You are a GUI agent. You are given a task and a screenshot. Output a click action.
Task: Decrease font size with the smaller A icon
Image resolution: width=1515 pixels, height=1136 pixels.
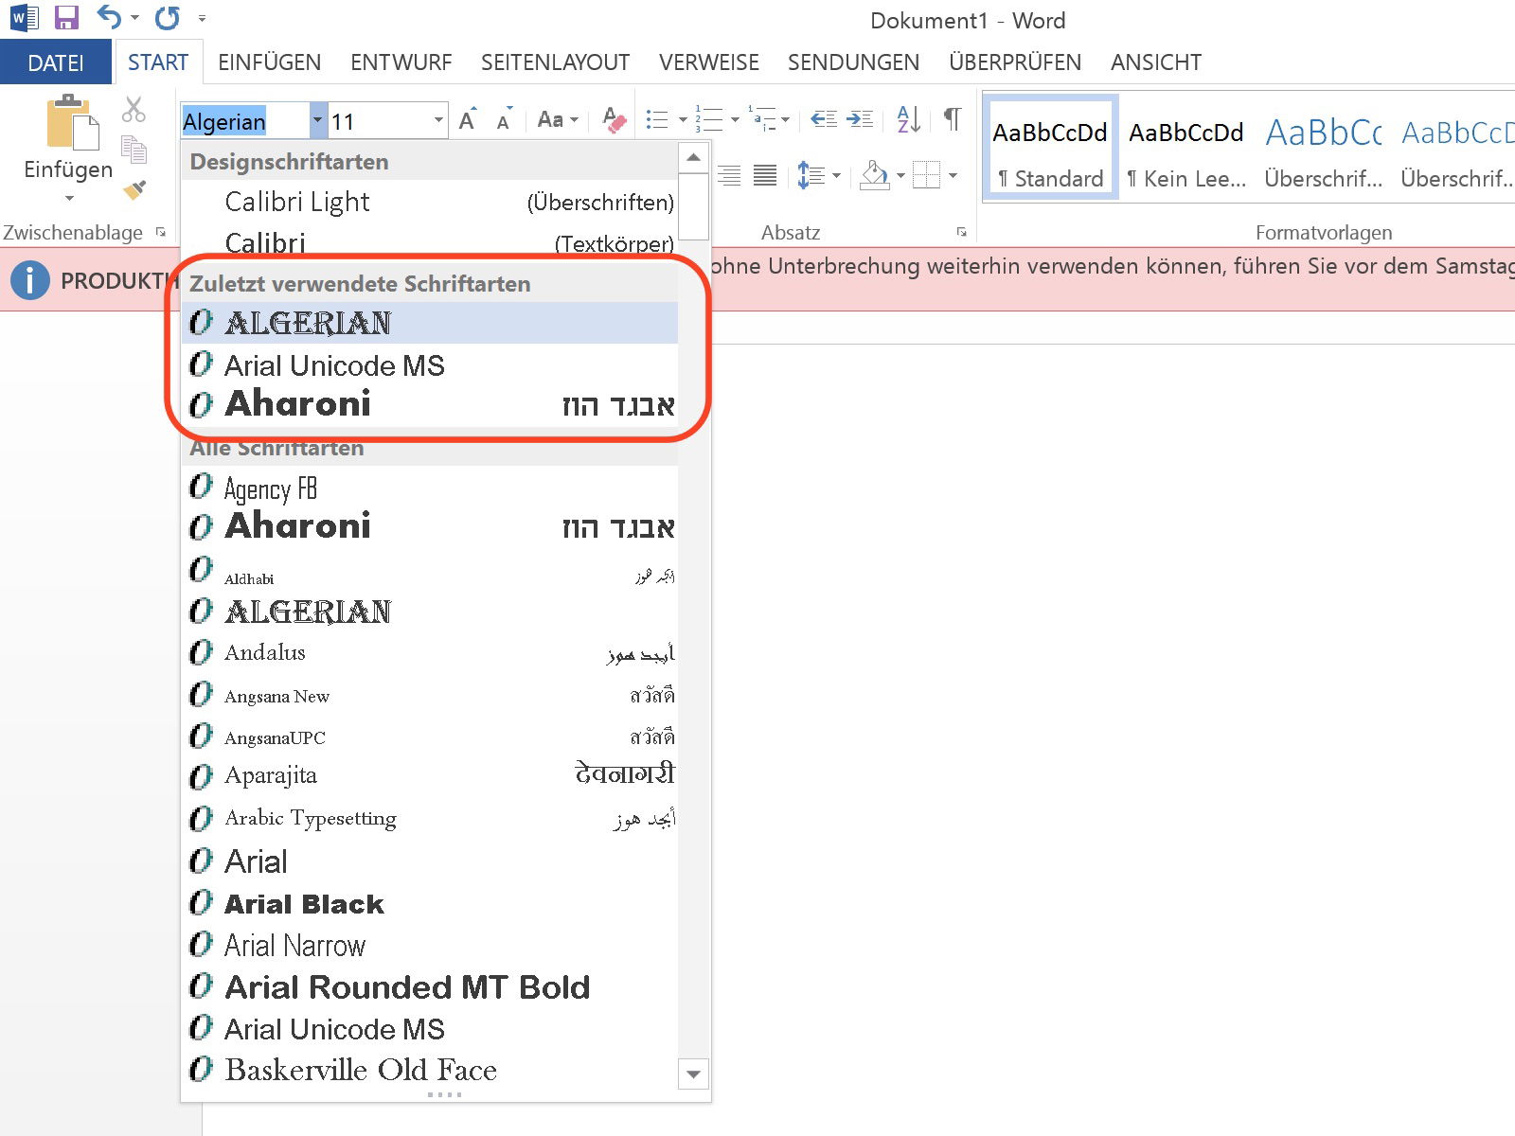click(x=505, y=120)
